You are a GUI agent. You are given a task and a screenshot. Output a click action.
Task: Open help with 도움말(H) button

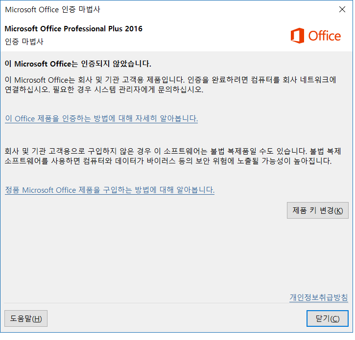(x=26, y=318)
